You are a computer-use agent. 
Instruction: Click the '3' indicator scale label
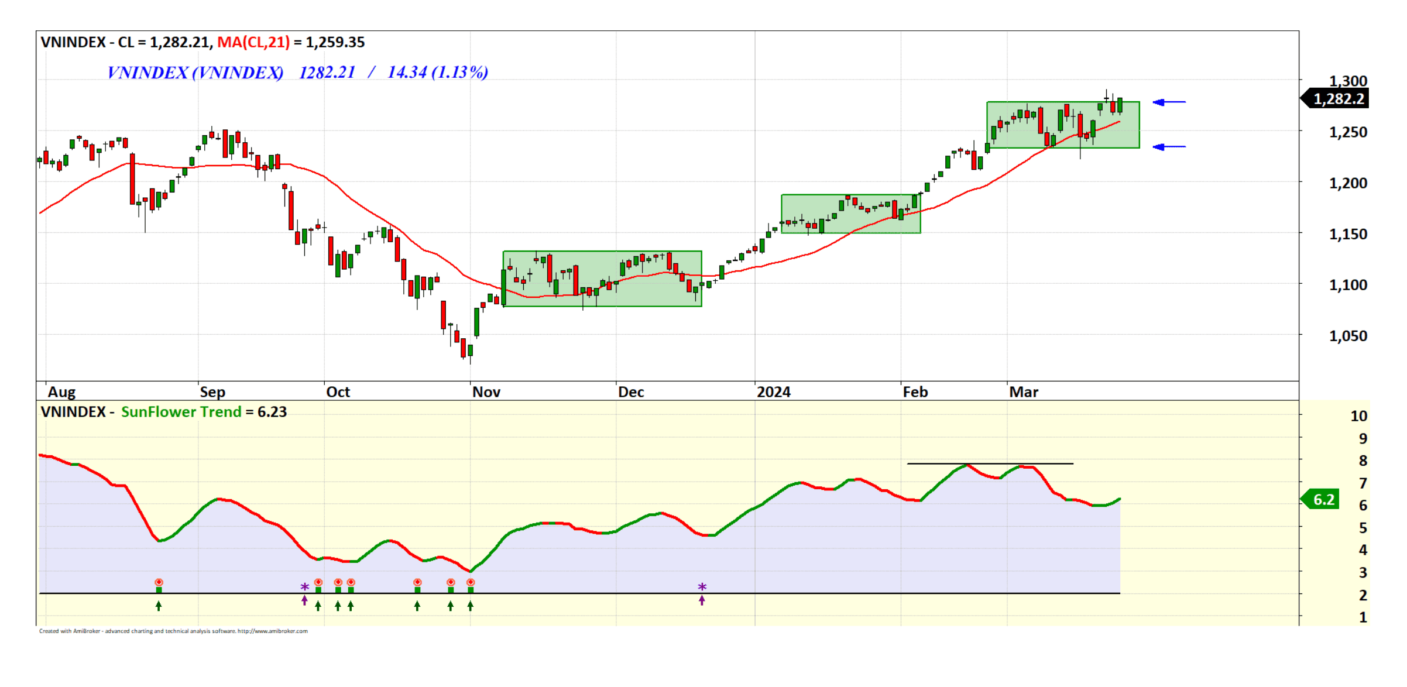coord(1363,573)
